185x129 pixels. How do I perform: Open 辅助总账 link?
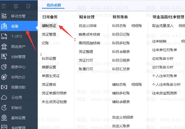click(119, 84)
